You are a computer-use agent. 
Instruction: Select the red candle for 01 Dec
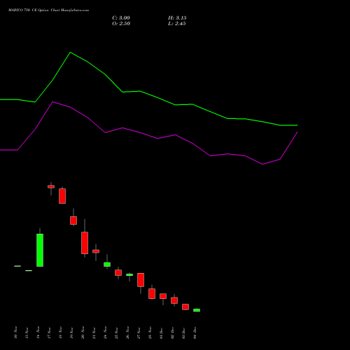coord(163,296)
